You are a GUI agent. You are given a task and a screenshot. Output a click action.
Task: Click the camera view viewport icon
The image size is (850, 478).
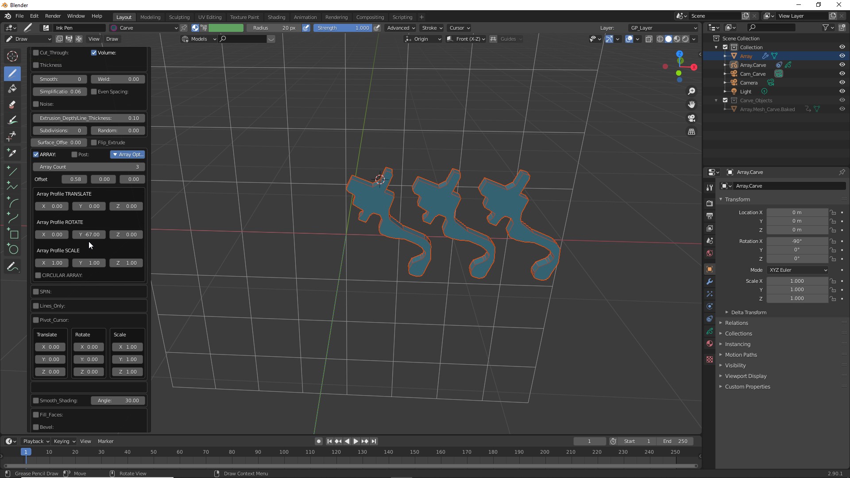pos(692,119)
